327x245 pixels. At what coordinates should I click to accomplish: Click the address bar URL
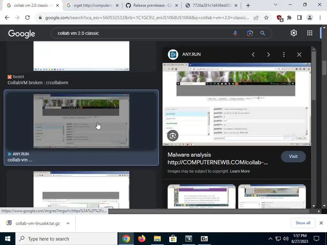tap(147, 18)
